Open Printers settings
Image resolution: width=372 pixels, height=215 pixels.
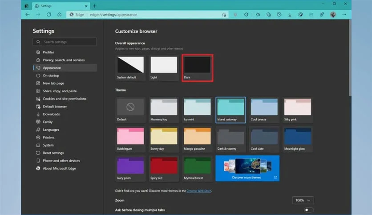65,137
